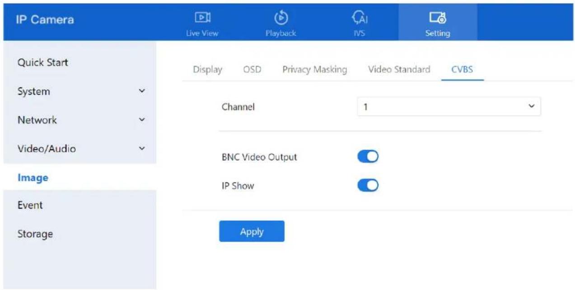Click the BNC Video Output label
This screenshot has width=575, height=290.
click(x=259, y=157)
